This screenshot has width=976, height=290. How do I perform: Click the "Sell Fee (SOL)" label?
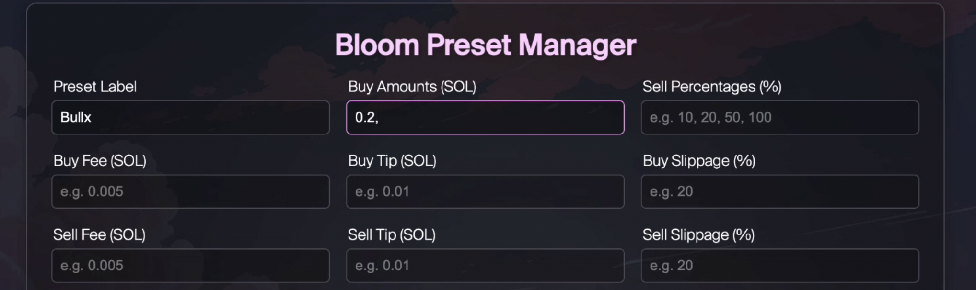click(99, 235)
